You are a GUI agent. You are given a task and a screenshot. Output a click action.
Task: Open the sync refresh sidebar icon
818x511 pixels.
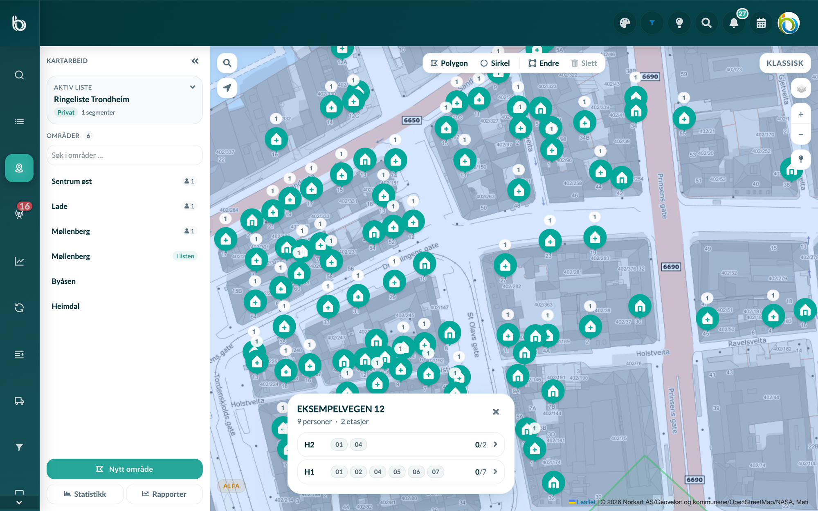pos(19,308)
